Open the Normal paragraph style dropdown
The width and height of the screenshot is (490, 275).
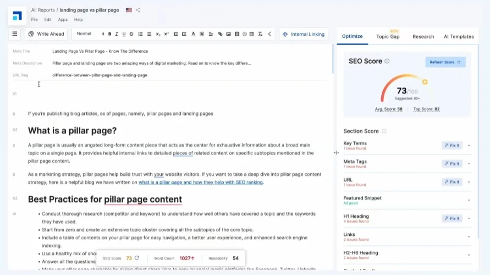[90, 34]
